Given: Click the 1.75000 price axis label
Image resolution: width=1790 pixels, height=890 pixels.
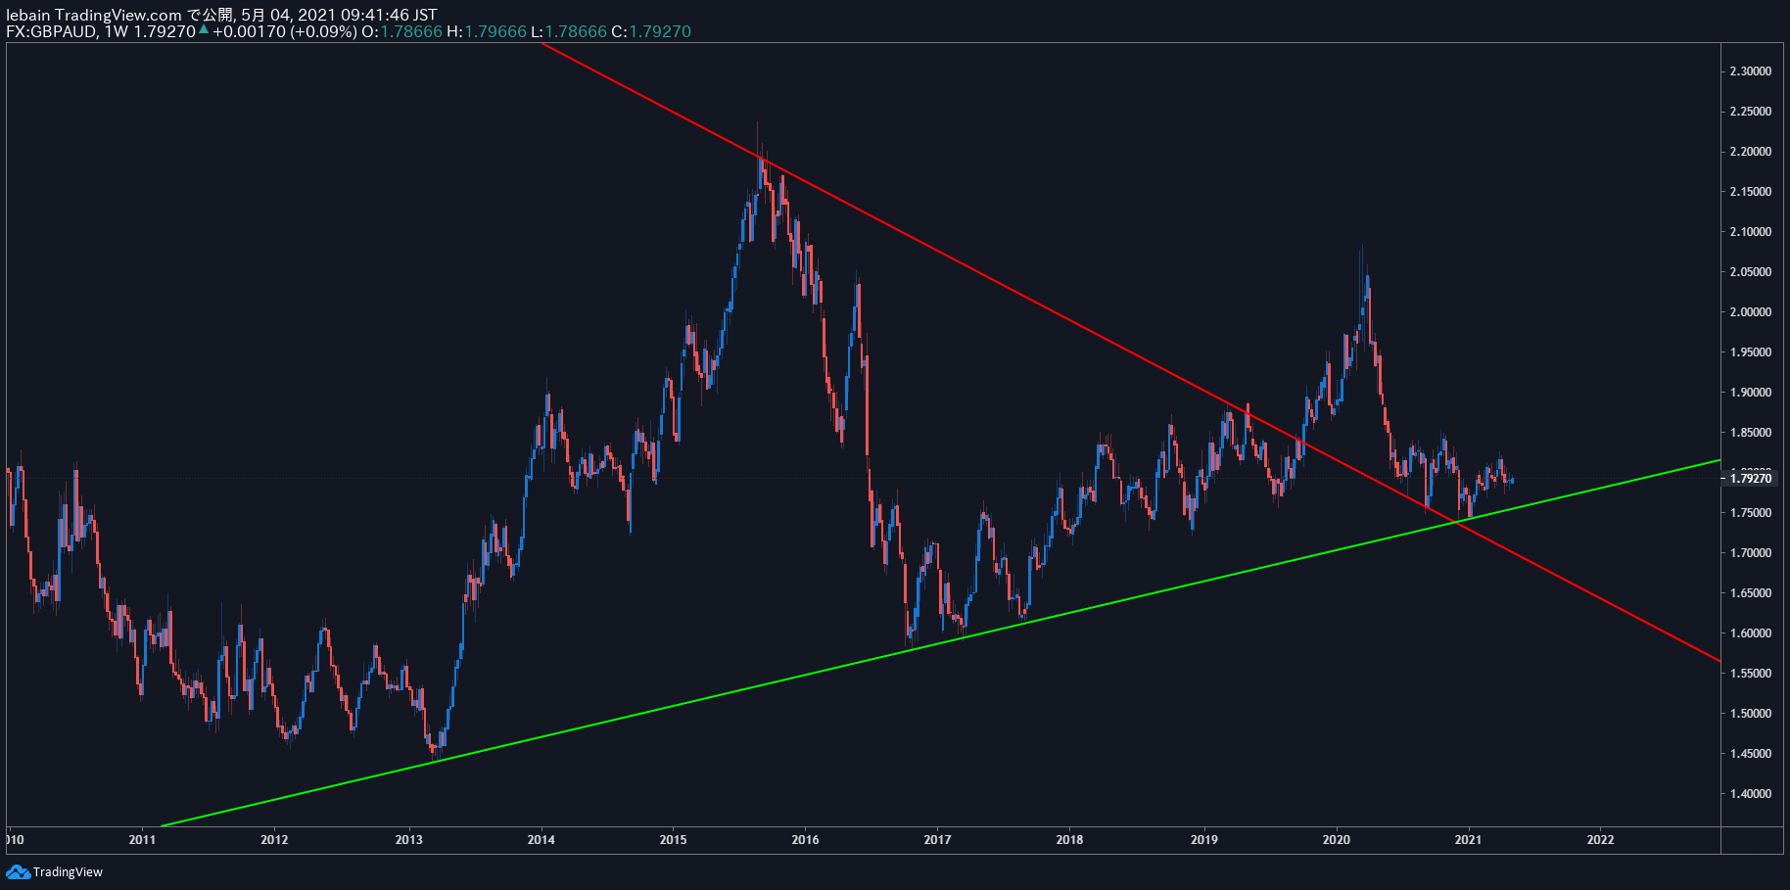Looking at the screenshot, I should 1751,513.
